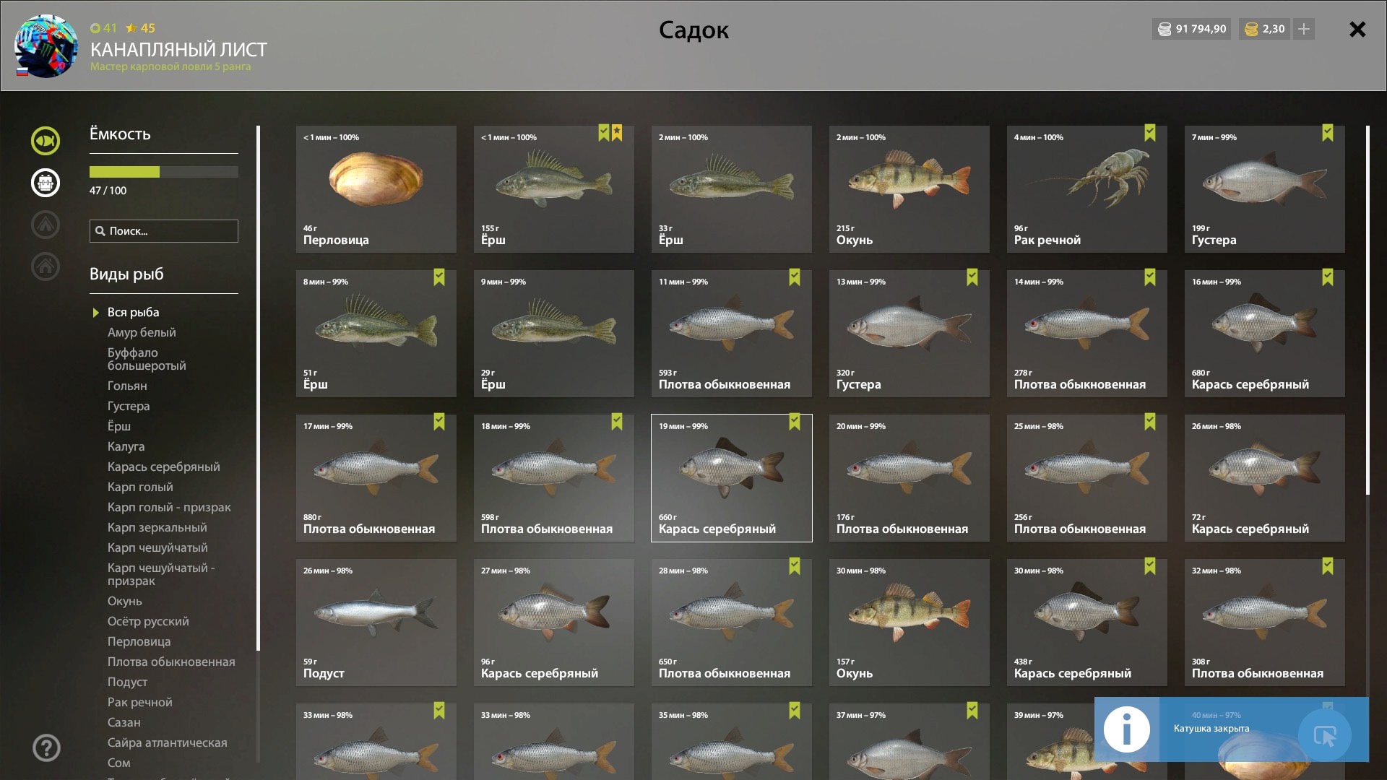
Task: Close the Садок window
Action: 1357,29
